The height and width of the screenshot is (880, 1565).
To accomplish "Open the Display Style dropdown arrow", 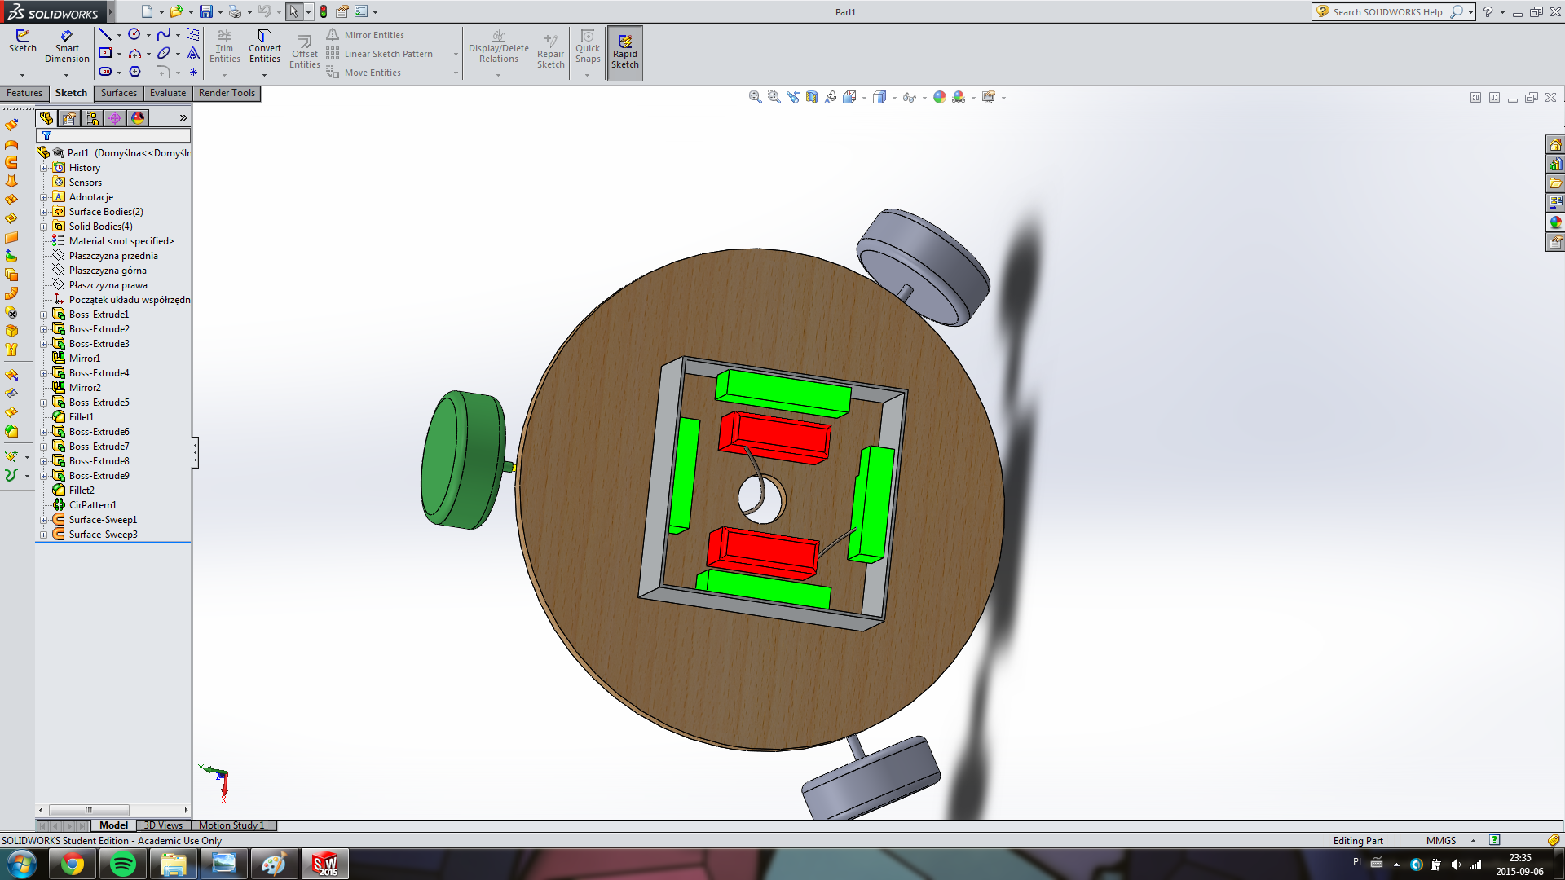I will tap(894, 98).
